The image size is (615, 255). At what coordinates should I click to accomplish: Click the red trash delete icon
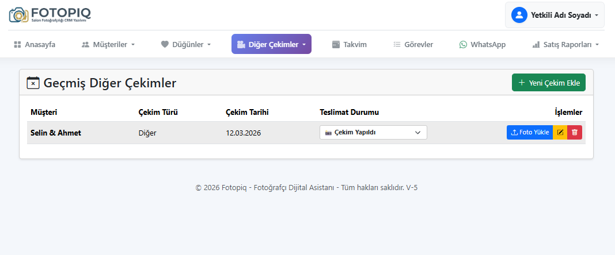click(575, 133)
